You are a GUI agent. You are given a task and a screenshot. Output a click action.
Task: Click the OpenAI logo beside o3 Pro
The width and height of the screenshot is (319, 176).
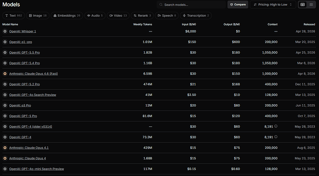point(5,106)
